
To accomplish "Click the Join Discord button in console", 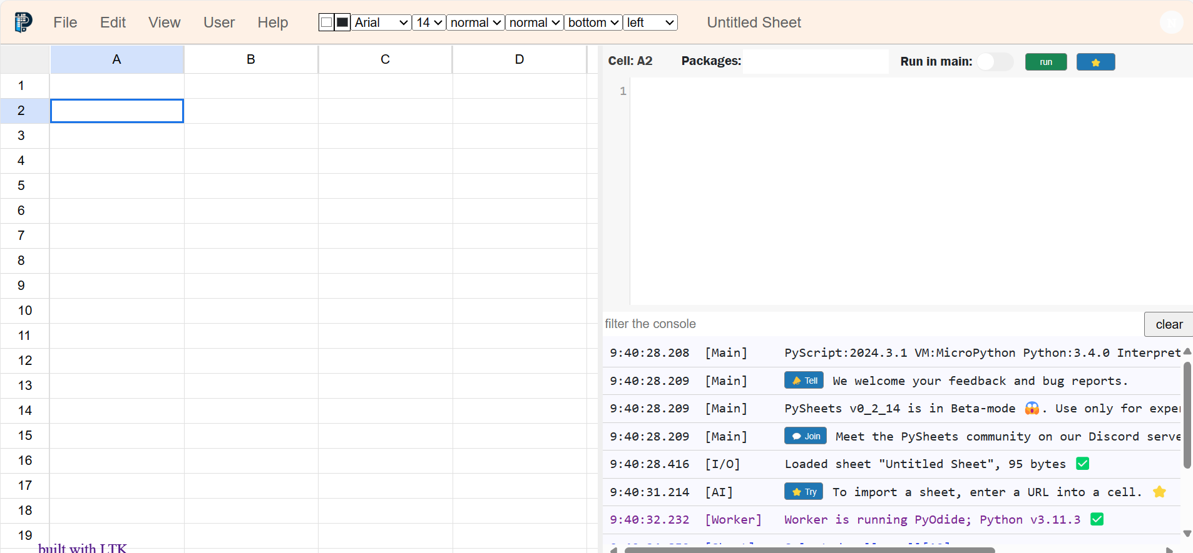I will (x=805, y=436).
